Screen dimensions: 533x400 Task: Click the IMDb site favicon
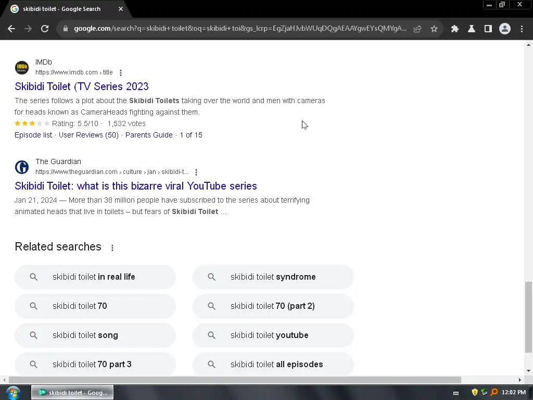22,67
